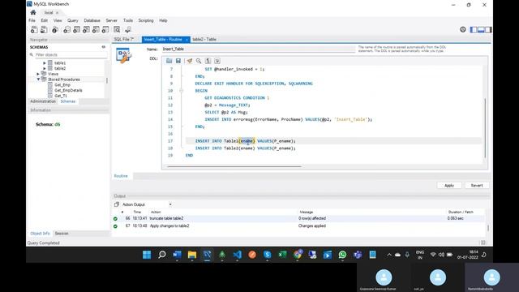Toggle the bottom output panel visibility

tap(481, 30)
